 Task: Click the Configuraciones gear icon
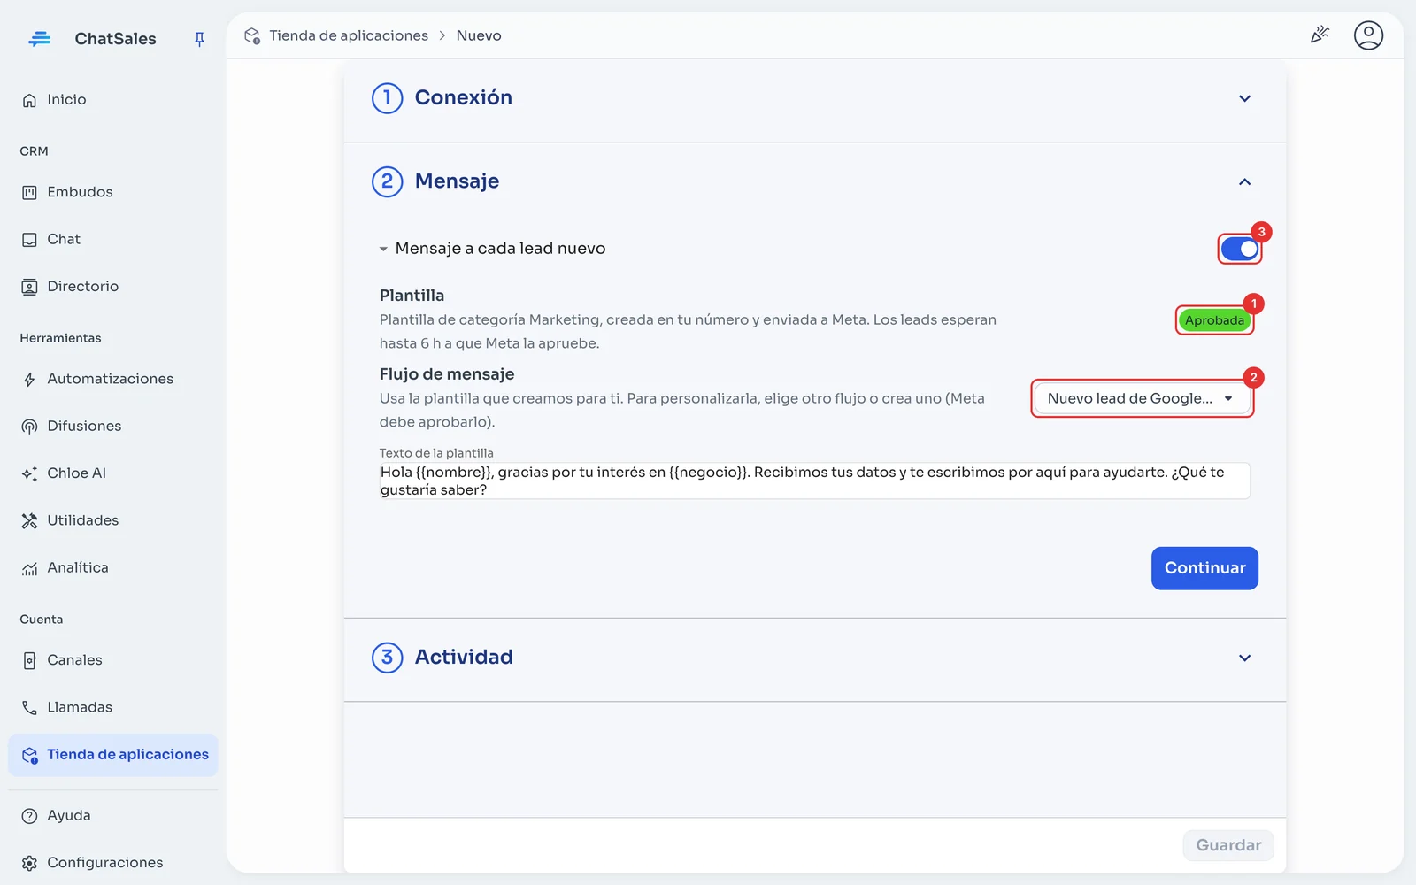tap(29, 863)
